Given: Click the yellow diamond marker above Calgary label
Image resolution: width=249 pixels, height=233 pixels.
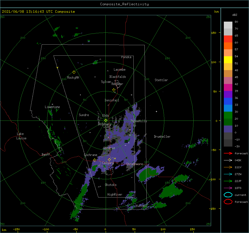Looking at the screenshot, I should (109, 160).
